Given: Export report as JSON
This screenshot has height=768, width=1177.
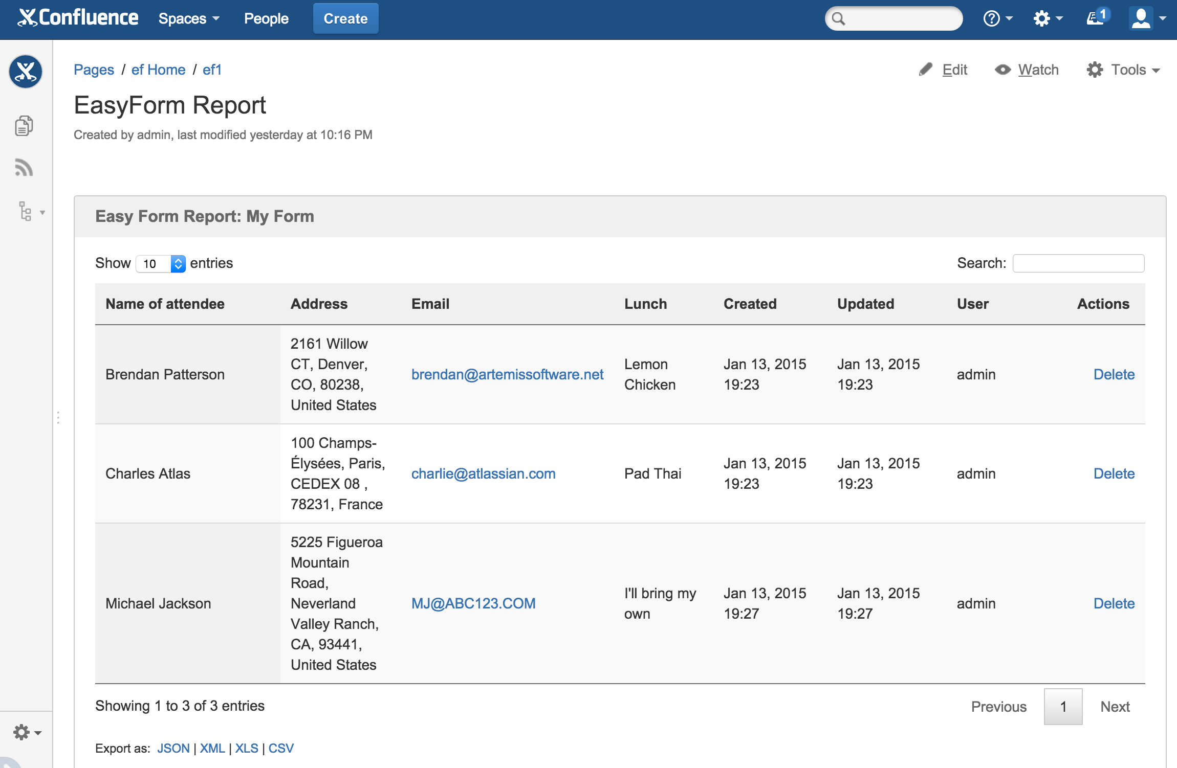Looking at the screenshot, I should (x=173, y=748).
